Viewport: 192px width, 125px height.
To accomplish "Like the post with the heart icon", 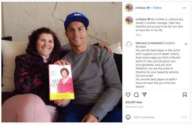I will (128, 95).
